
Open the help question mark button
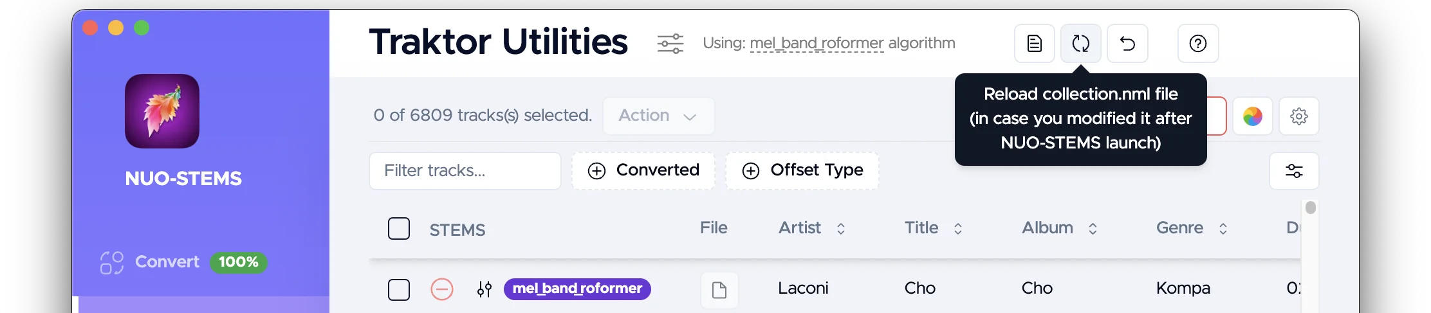[x=1198, y=44]
